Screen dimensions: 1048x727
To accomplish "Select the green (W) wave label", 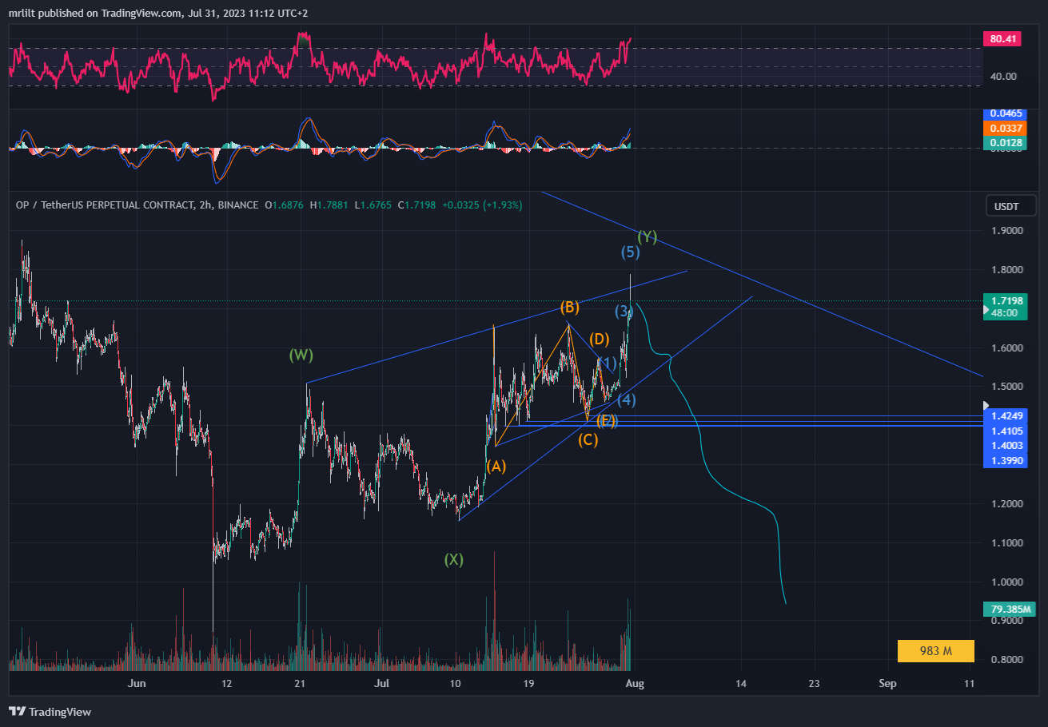I will 301,354.
